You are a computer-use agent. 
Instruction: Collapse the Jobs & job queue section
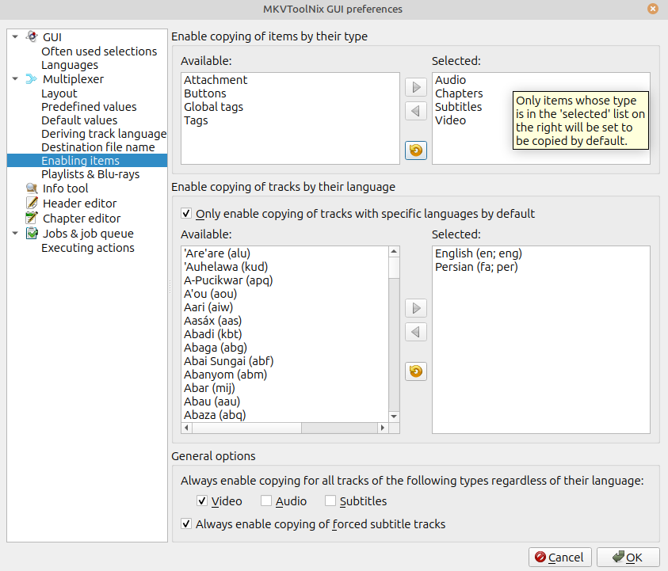(15, 234)
